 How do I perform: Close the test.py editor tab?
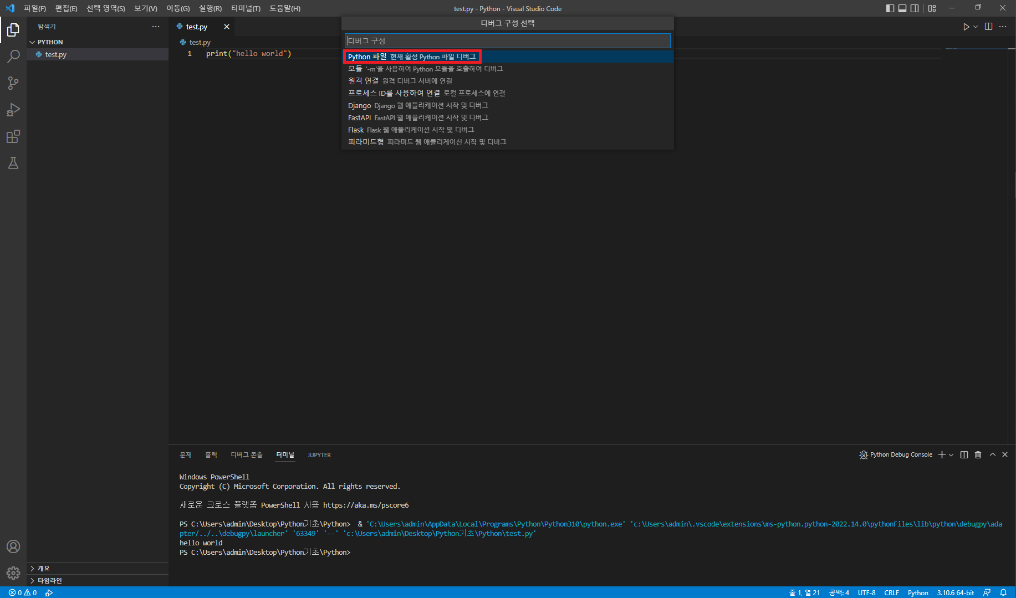227,27
